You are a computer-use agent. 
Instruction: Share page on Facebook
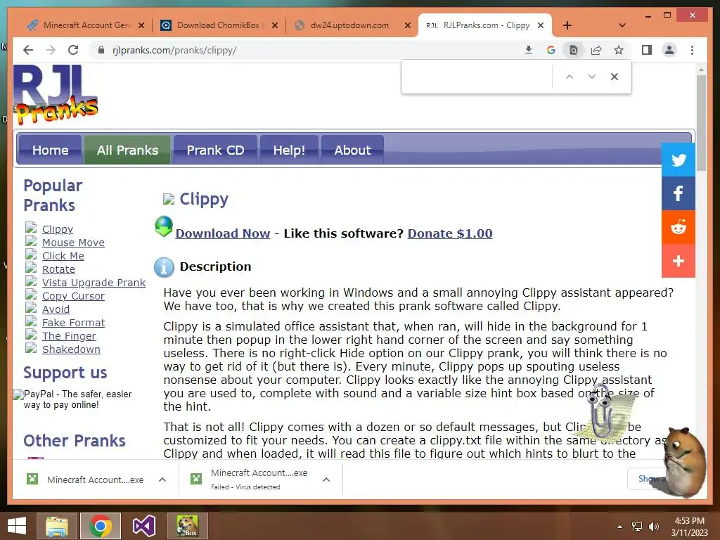[679, 193]
